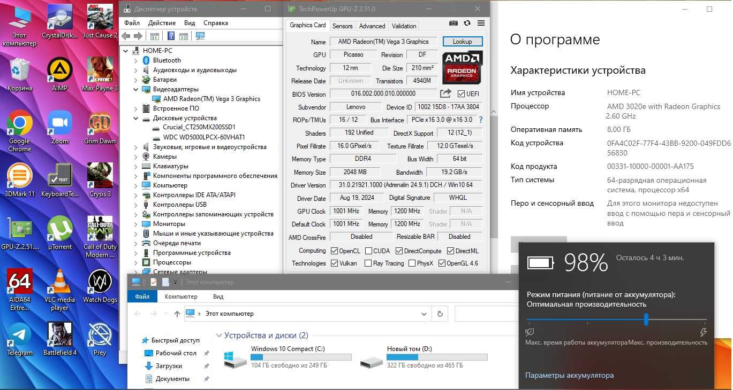
Task: Open Telegram desktop icon
Action: [x=20, y=339]
